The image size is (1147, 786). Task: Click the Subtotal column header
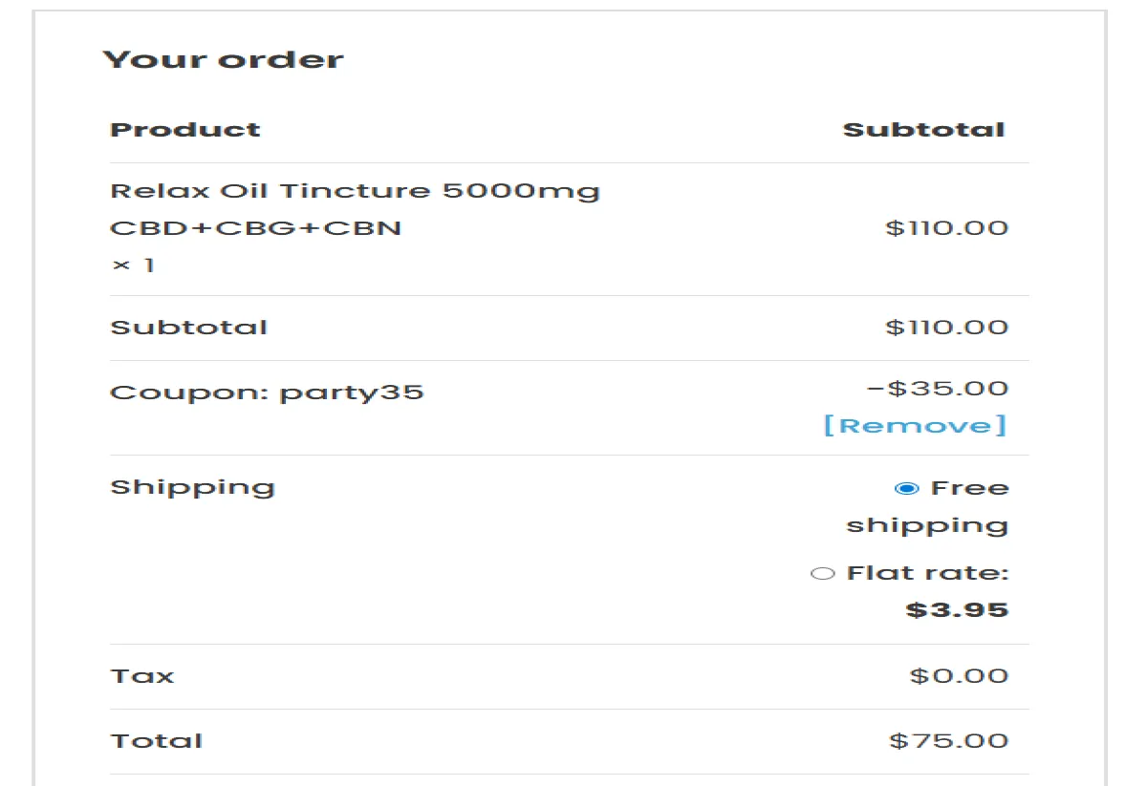point(922,129)
